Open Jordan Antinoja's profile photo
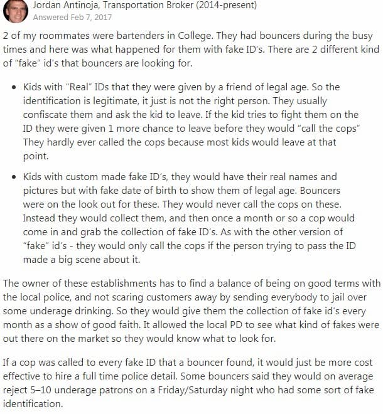 (x=16, y=11)
